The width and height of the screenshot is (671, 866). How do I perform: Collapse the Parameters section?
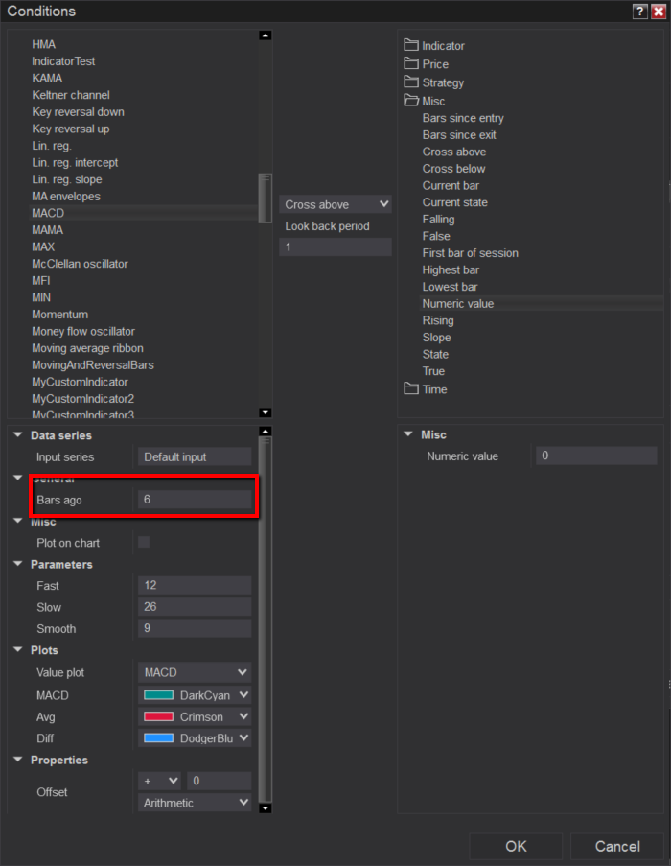tap(17, 564)
